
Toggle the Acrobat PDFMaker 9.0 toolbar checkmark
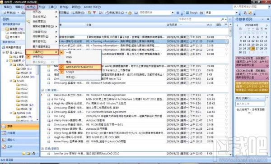[61, 67]
